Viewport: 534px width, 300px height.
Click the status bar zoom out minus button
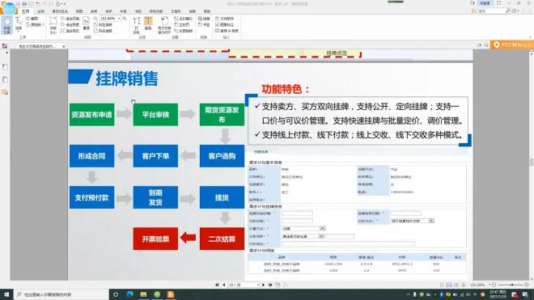[x=494, y=285]
